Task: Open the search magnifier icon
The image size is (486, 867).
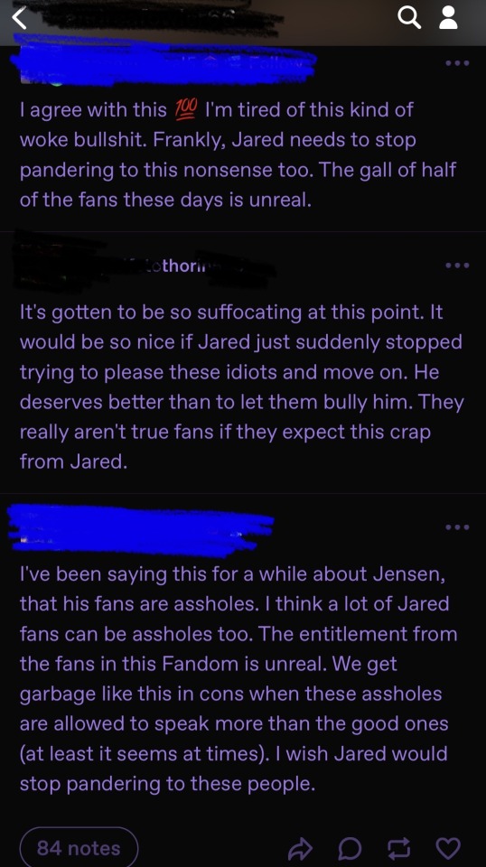Action: click(x=409, y=18)
